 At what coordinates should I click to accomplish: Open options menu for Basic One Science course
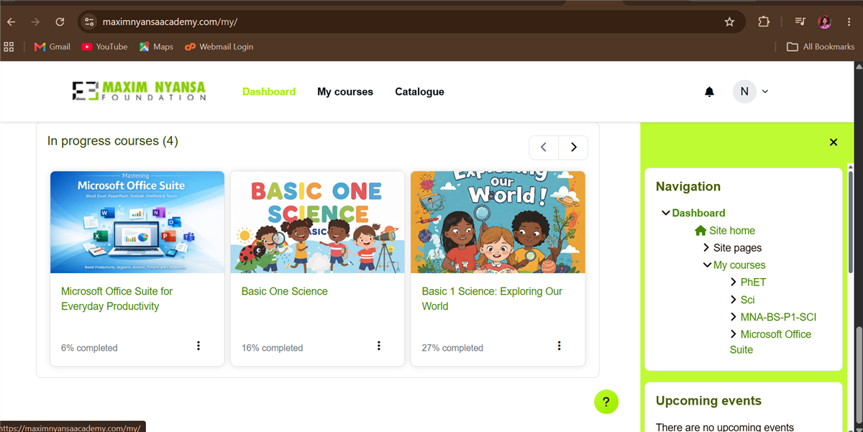tap(379, 346)
